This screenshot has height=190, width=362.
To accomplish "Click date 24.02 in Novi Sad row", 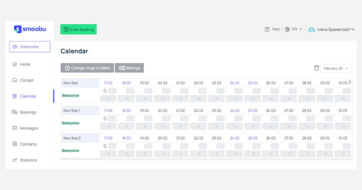I will click(x=235, y=83).
